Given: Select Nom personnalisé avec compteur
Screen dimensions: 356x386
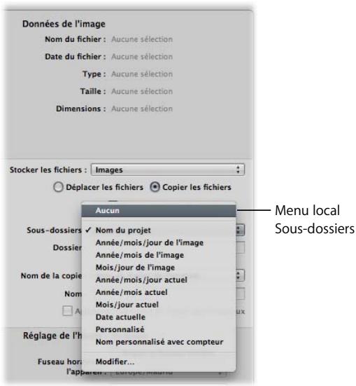Looking at the screenshot, I should [x=159, y=342].
